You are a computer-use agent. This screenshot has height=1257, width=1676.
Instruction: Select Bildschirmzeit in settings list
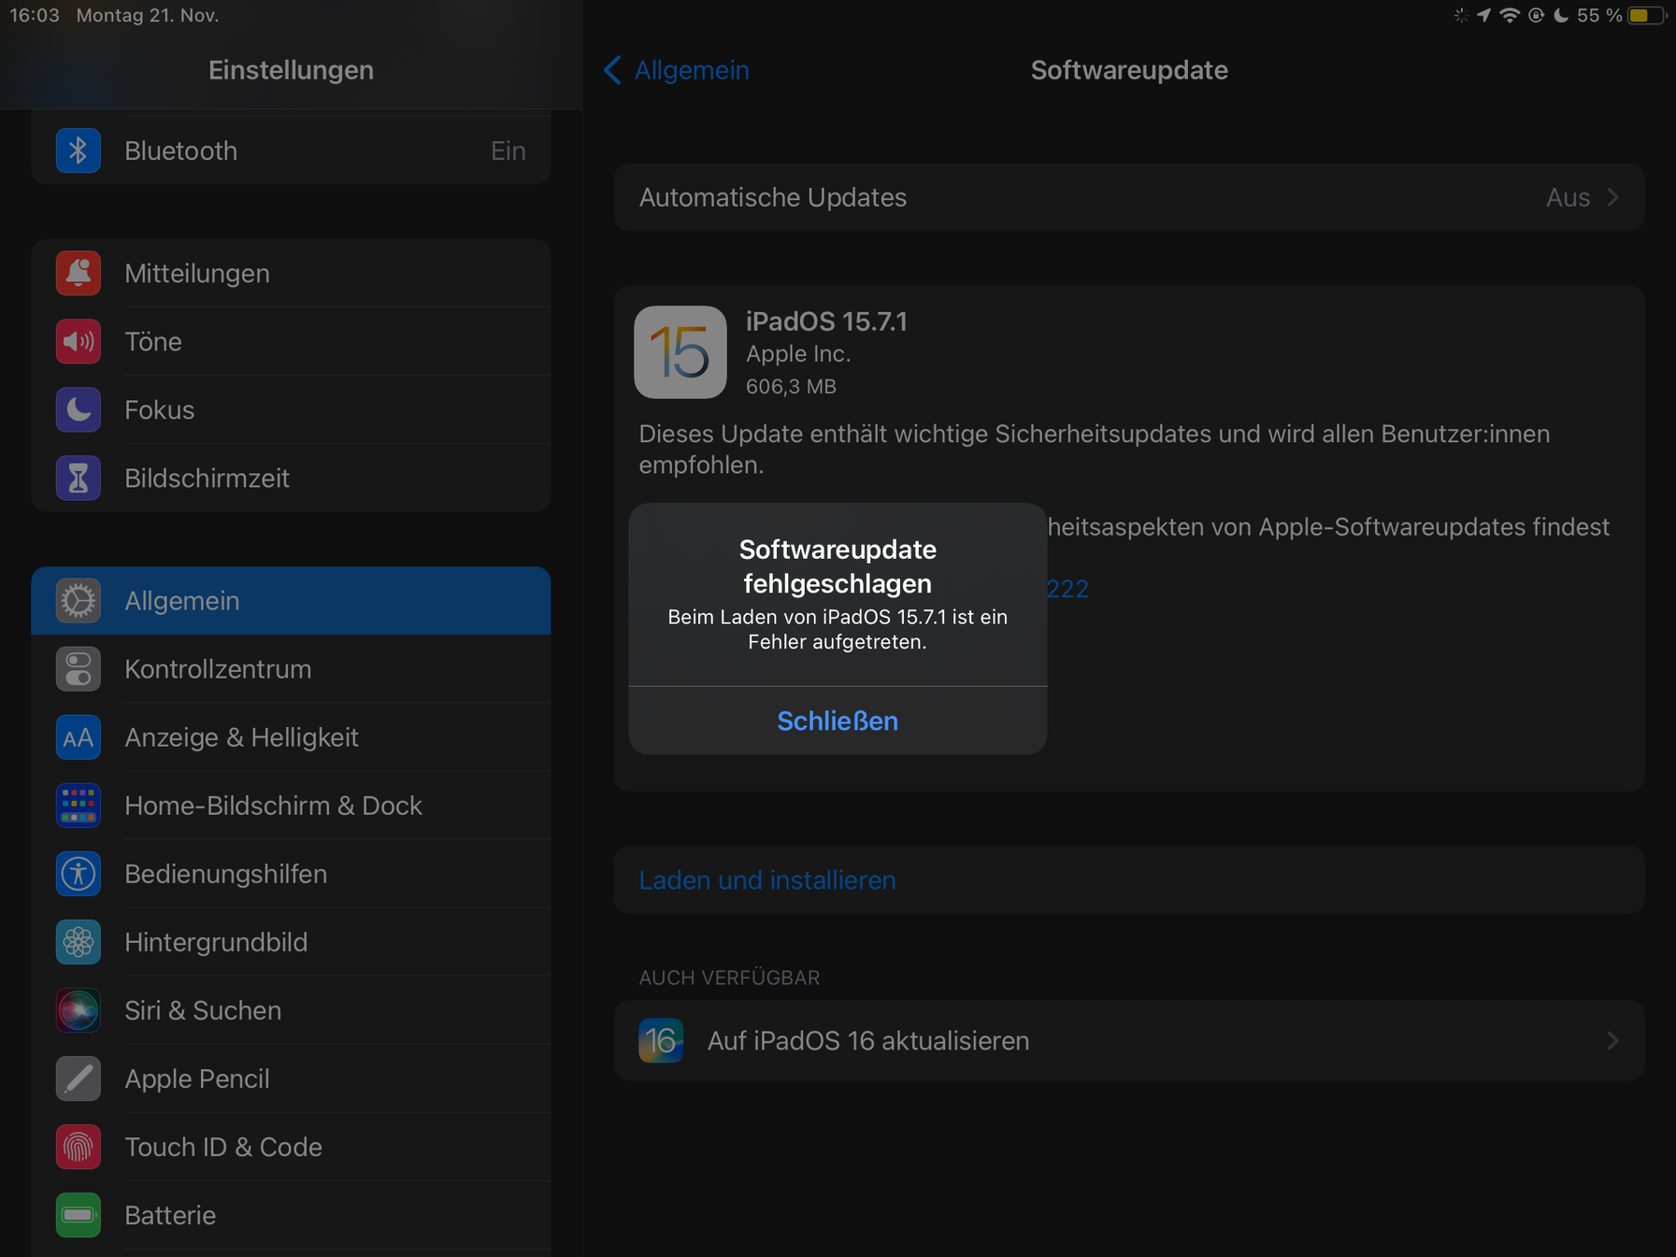click(291, 478)
